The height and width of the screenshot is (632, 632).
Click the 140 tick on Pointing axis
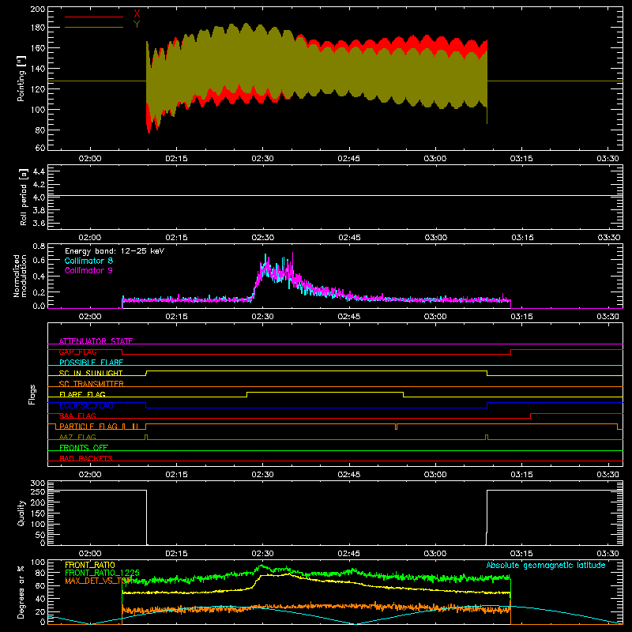tap(38, 69)
